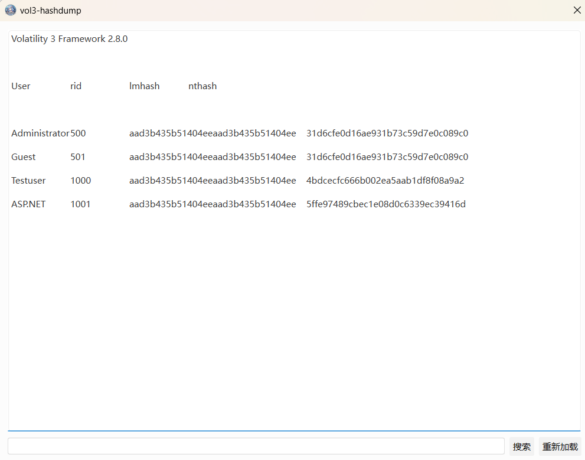Click the nthash starting with 5ffe97489
The height and width of the screenshot is (460, 585).
point(386,204)
